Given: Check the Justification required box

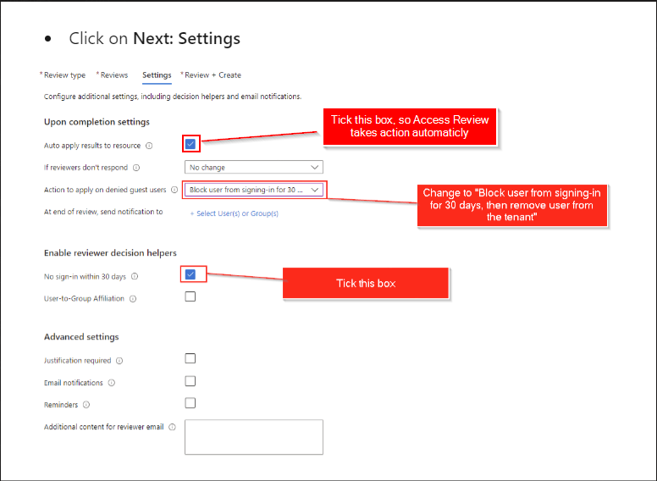Looking at the screenshot, I should click(x=190, y=359).
